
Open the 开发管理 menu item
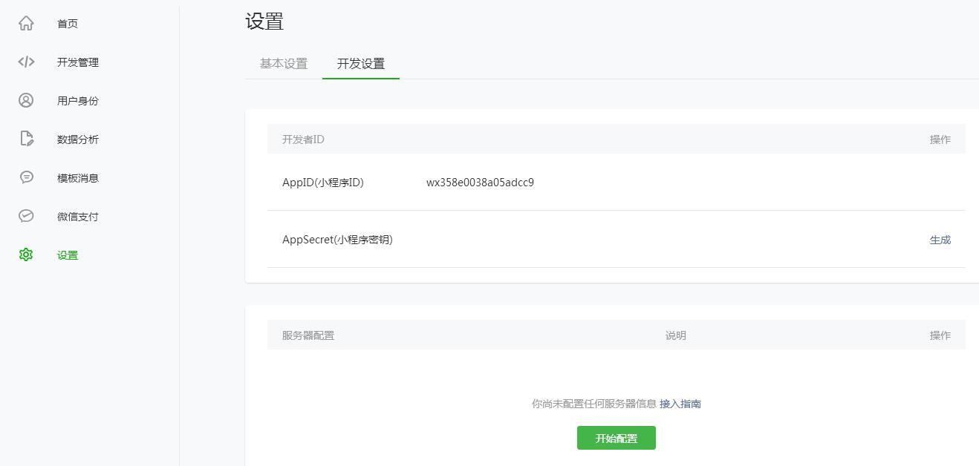click(78, 62)
